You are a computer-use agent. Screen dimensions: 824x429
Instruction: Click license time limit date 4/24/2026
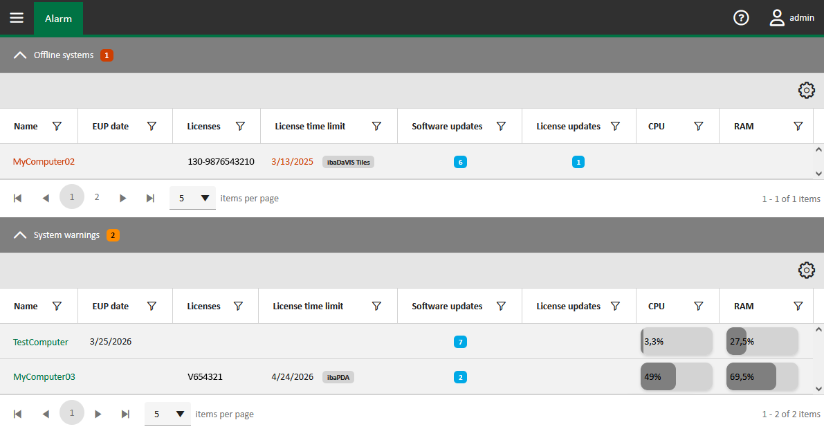292,376
